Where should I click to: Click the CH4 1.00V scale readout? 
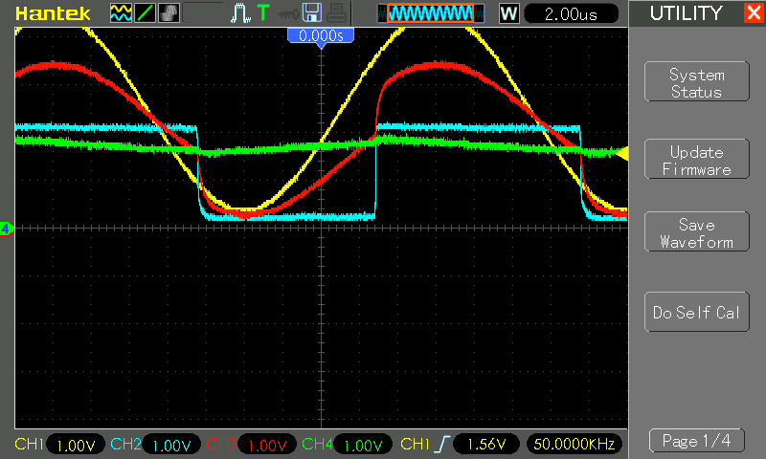pyautogui.click(x=363, y=445)
